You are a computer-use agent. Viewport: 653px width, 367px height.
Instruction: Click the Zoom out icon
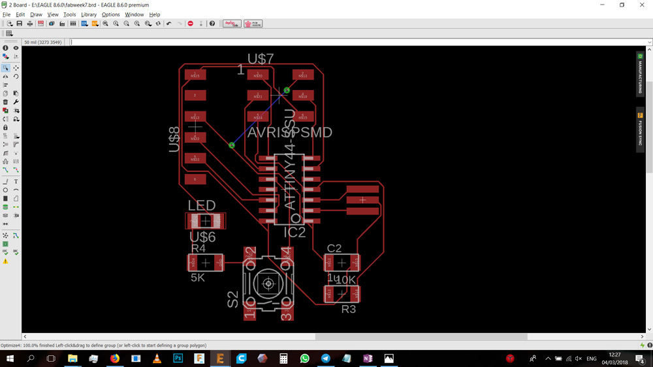pyautogui.click(x=127, y=23)
